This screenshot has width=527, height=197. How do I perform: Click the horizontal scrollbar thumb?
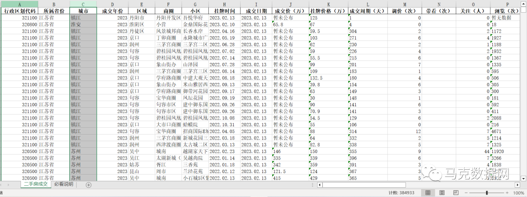pos(364,185)
